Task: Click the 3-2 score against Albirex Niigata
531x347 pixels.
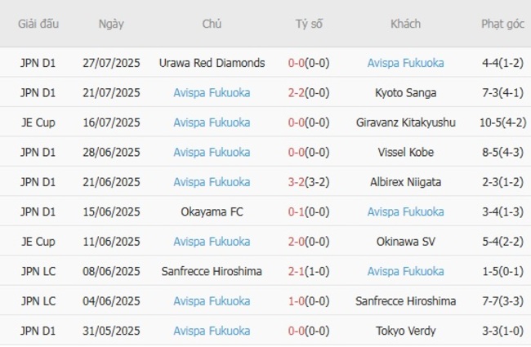Action: [x=296, y=182]
